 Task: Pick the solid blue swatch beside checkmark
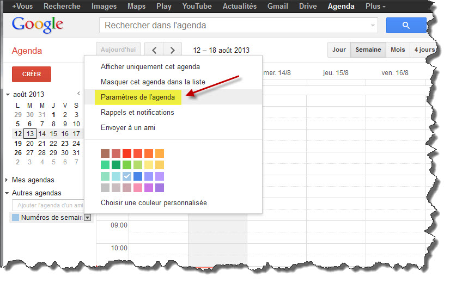click(138, 176)
